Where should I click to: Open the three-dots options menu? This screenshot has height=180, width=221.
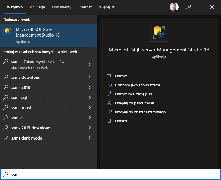tap(200, 7)
